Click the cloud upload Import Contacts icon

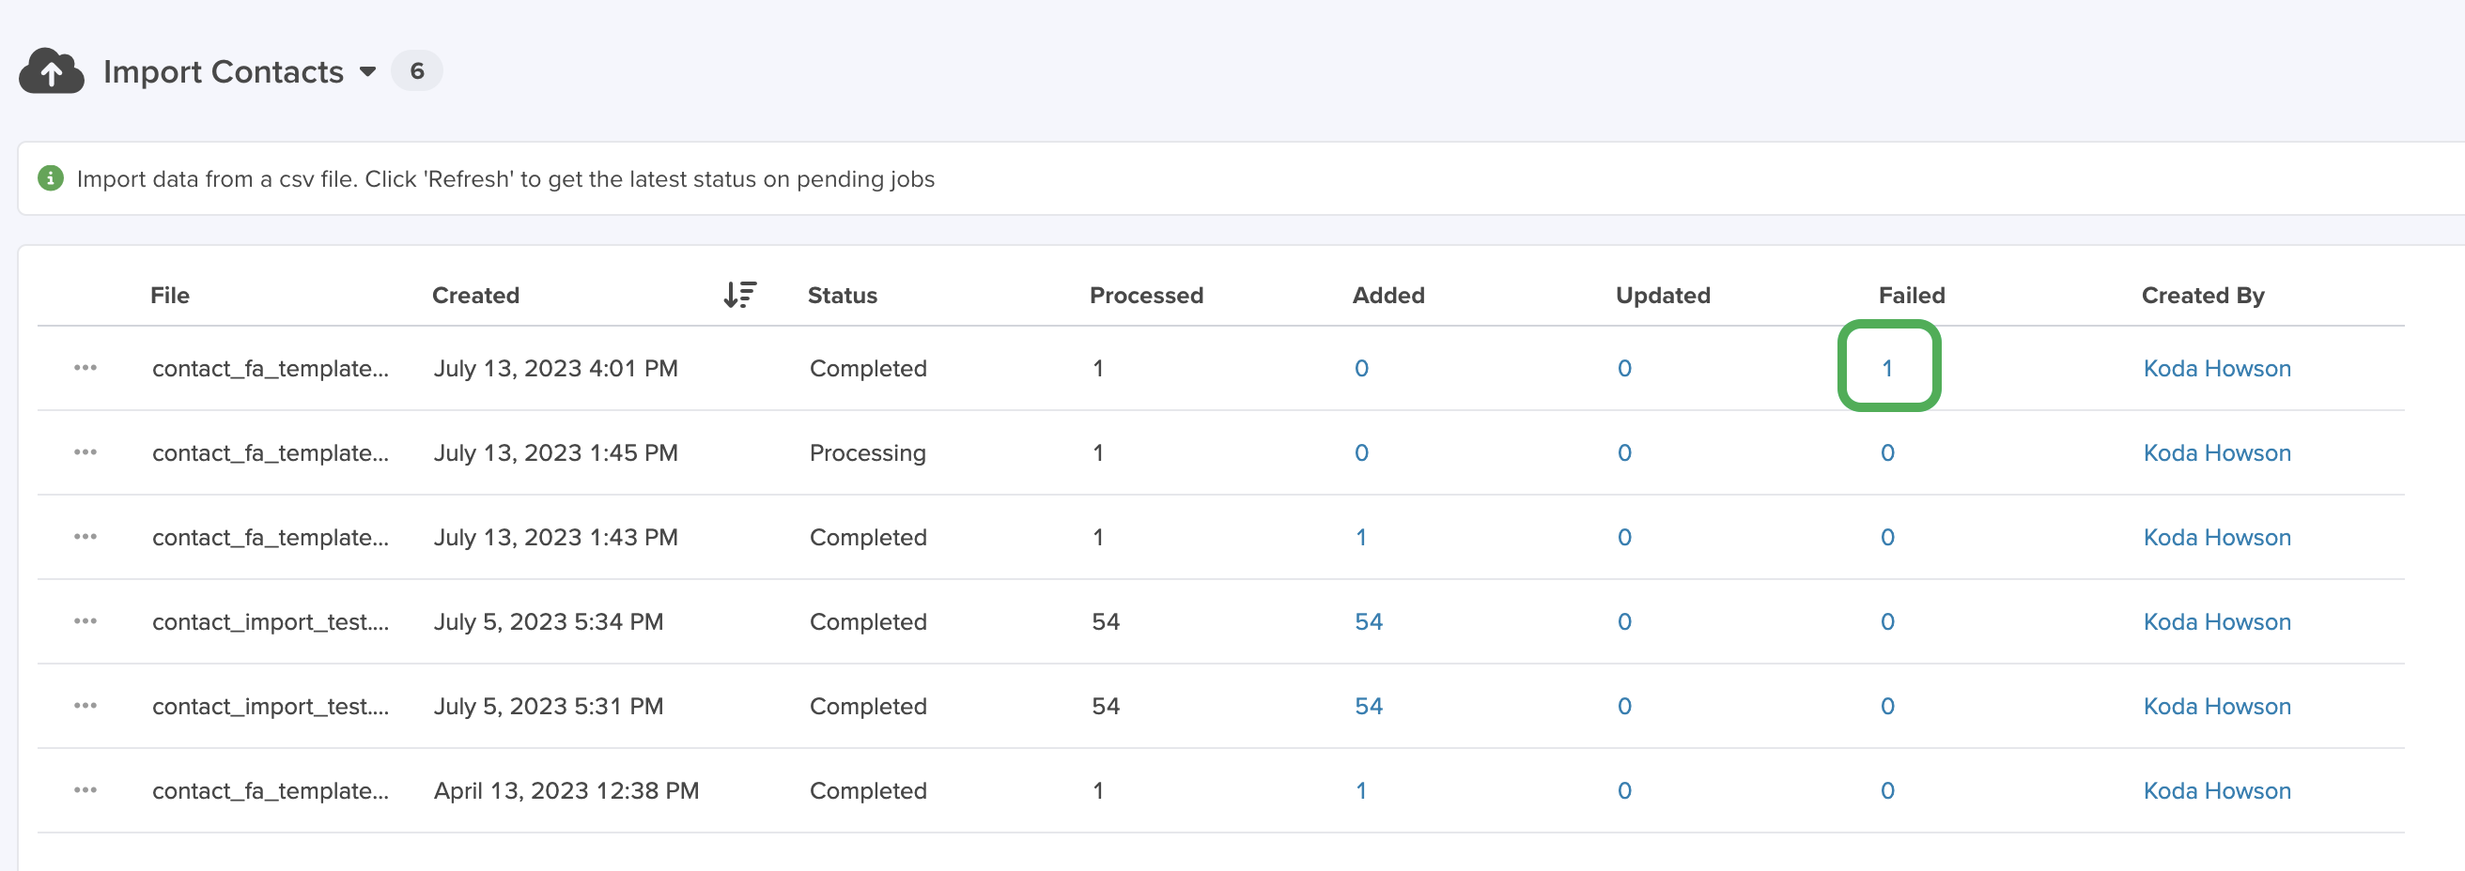point(51,70)
